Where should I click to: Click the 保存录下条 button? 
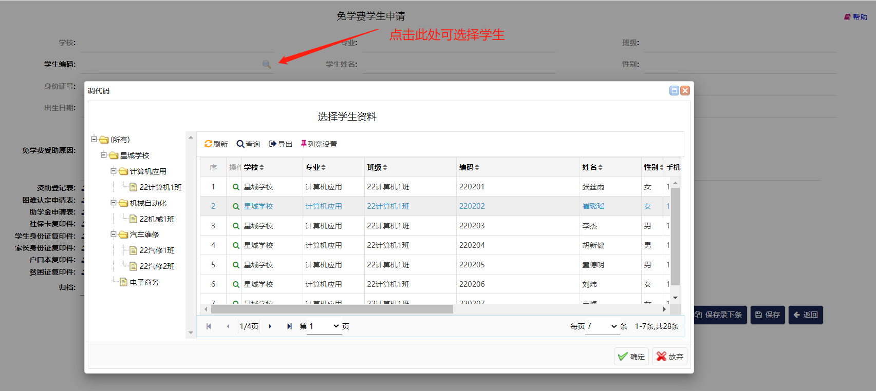click(x=719, y=315)
